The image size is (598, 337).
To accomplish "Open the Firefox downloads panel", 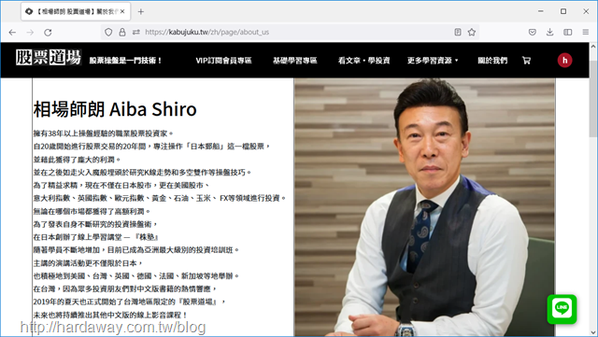I will [x=549, y=32].
